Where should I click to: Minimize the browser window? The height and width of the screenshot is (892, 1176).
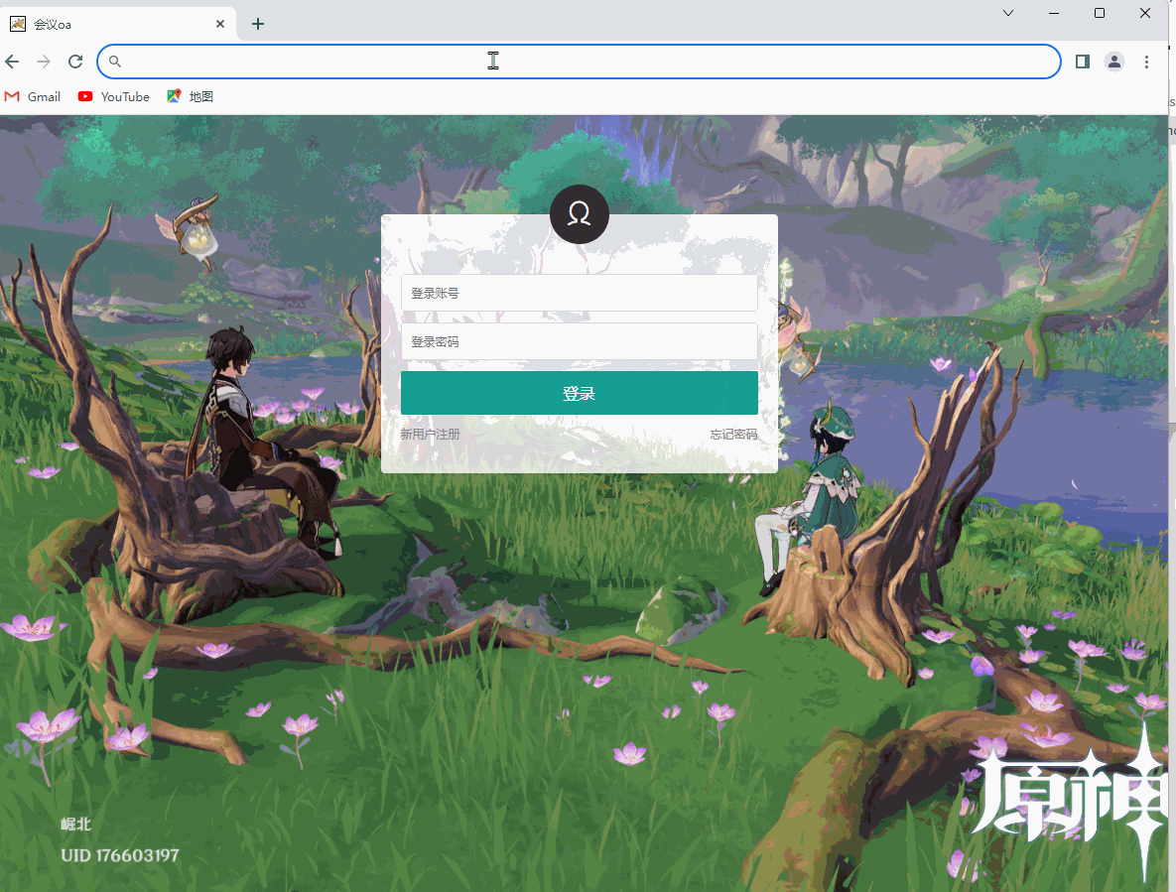click(1054, 13)
